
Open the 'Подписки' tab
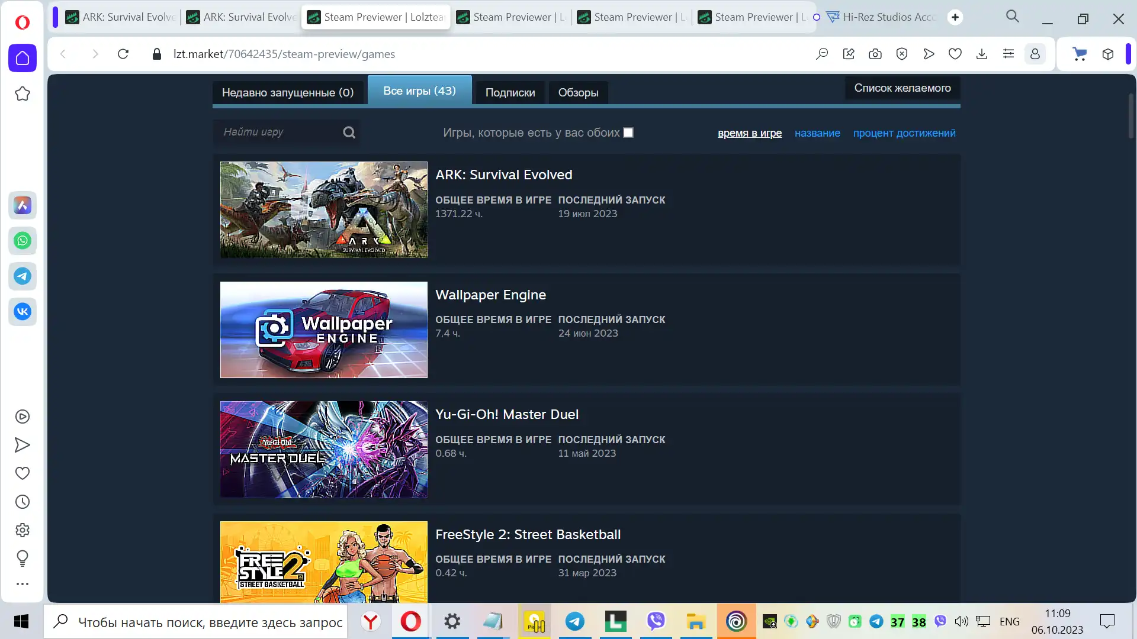(510, 92)
